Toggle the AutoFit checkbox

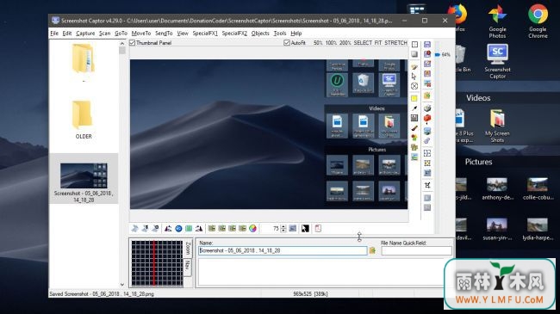(x=287, y=43)
